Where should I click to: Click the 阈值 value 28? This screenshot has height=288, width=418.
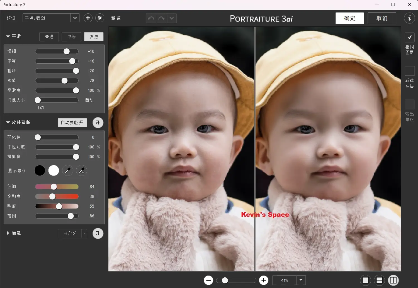(92, 81)
